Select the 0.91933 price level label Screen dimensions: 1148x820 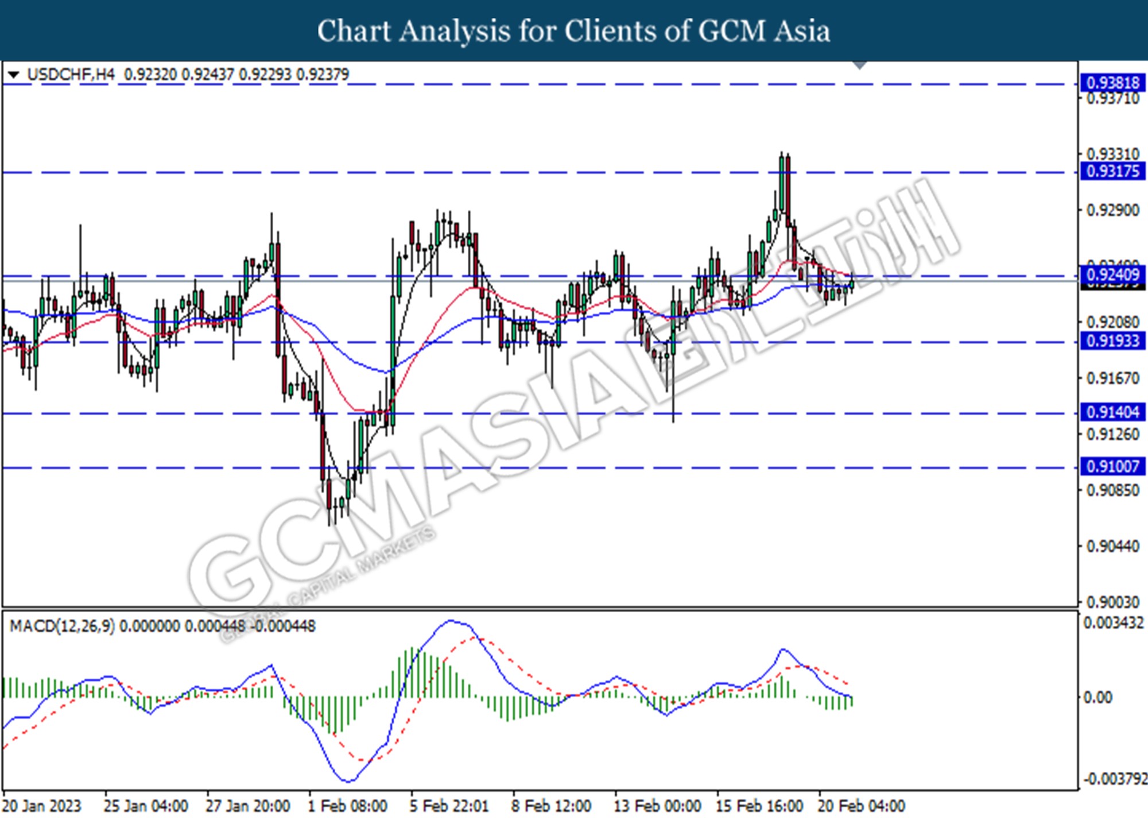1112,341
